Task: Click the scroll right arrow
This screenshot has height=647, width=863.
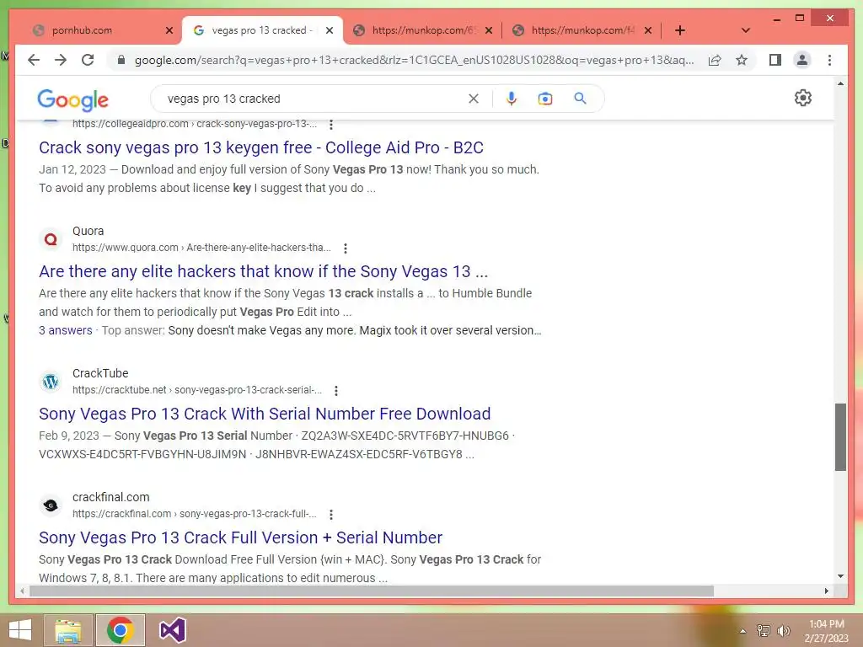Action: point(826,591)
